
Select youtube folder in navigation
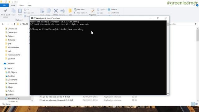tap(11, 58)
